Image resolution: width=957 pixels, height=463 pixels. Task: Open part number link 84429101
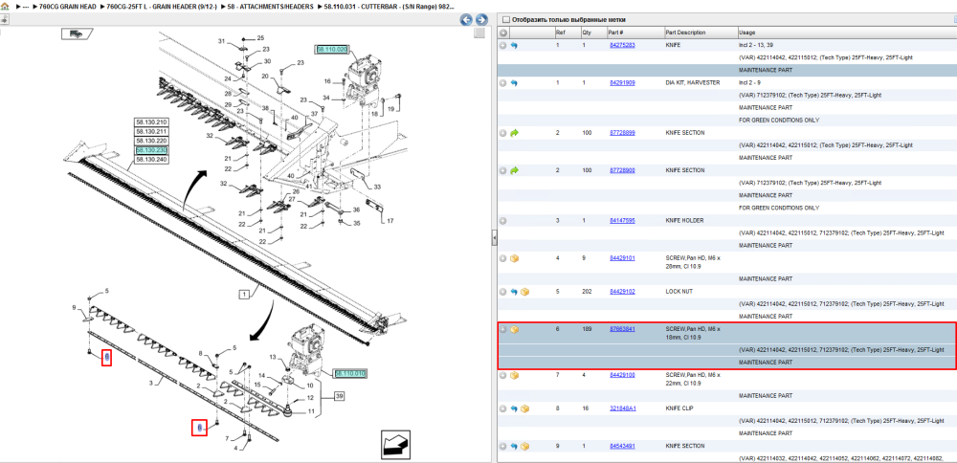click(623, 258)
